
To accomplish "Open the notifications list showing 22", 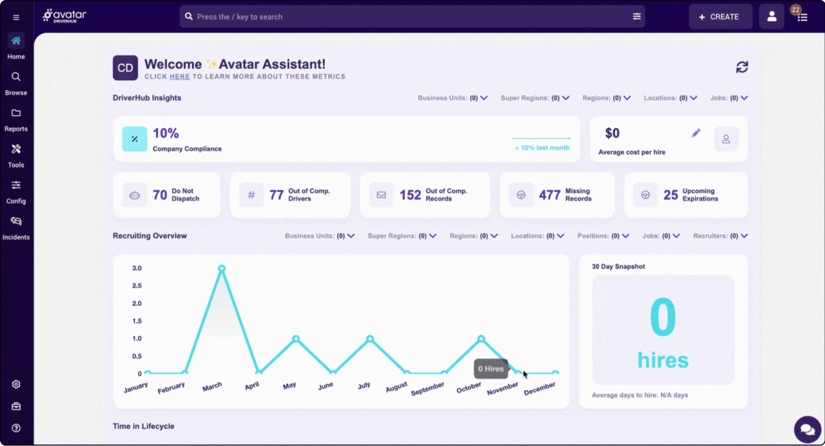I will coord(802,16).
